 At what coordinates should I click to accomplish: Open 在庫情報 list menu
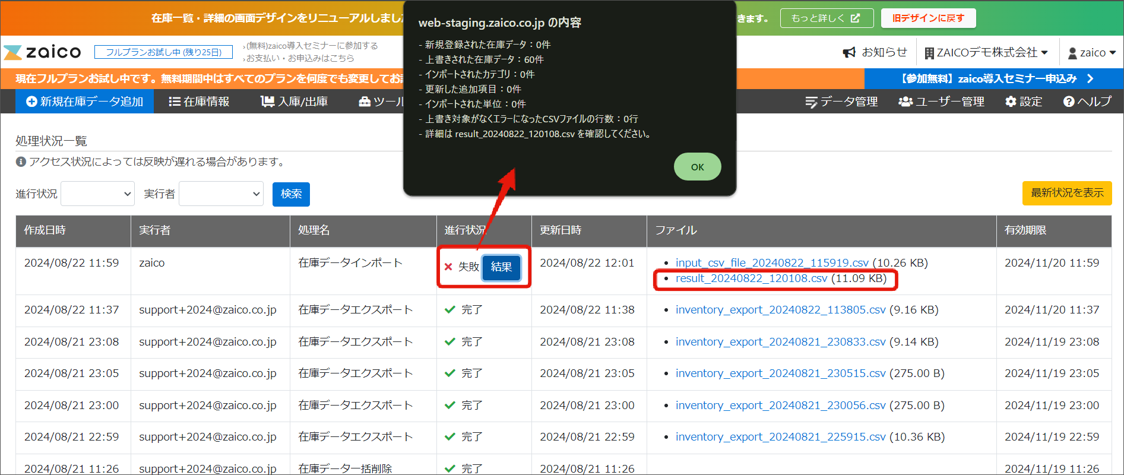pyautogui.click(x=199, y=102)
